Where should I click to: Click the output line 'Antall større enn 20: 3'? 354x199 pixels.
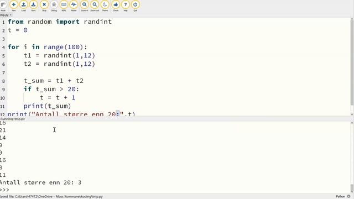[40, 182]
